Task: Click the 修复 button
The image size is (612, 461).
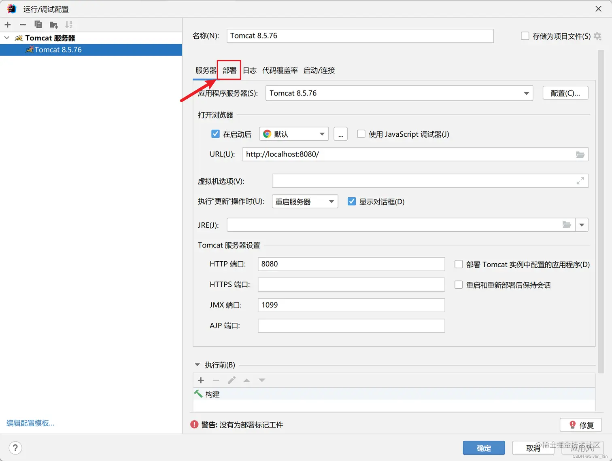Action: [581, 425]
